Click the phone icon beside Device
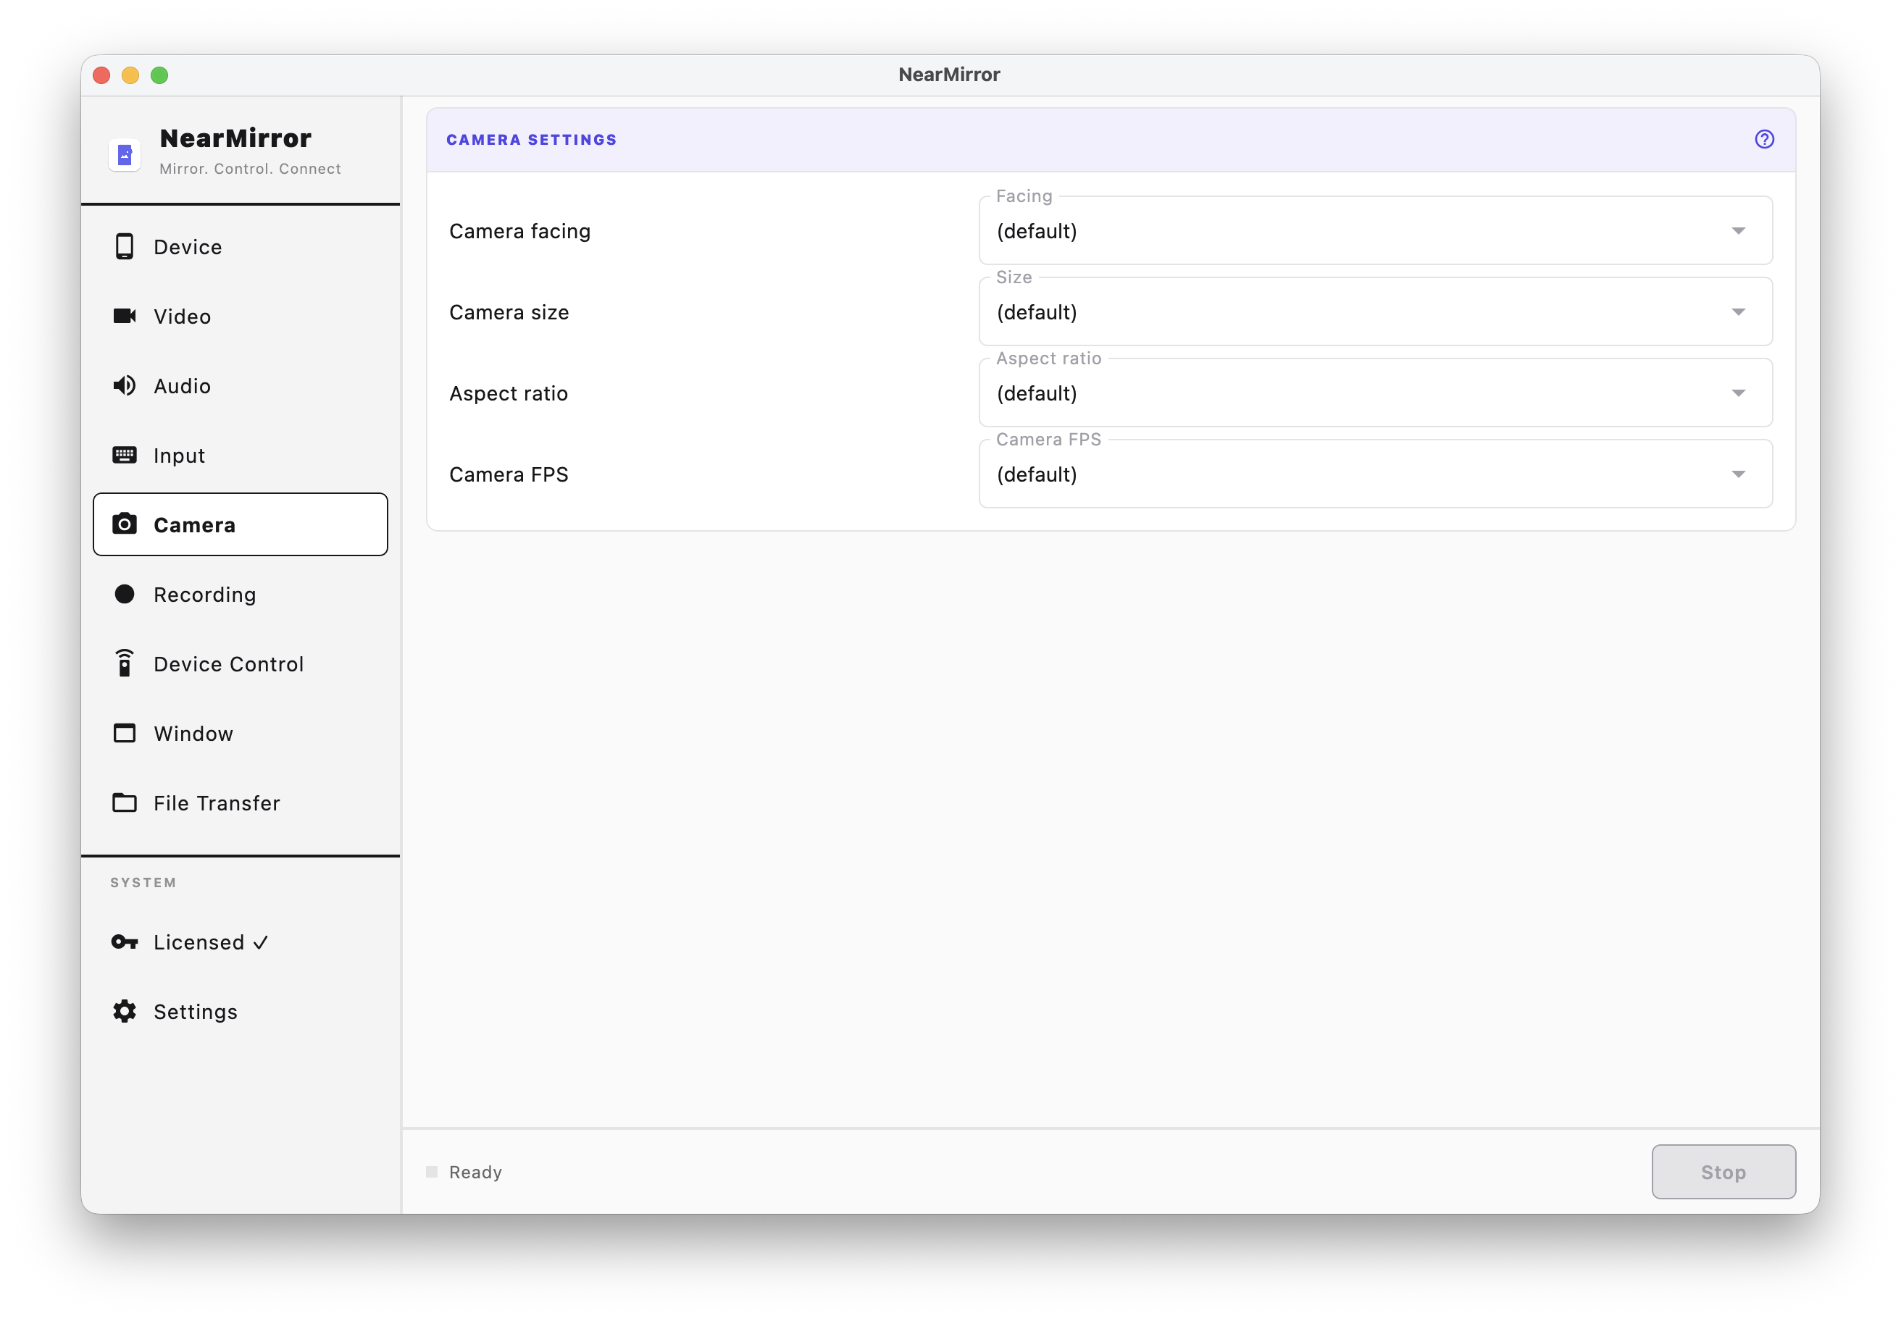Viewport: 1901px width, 1321px height. [x=124, y=247]
